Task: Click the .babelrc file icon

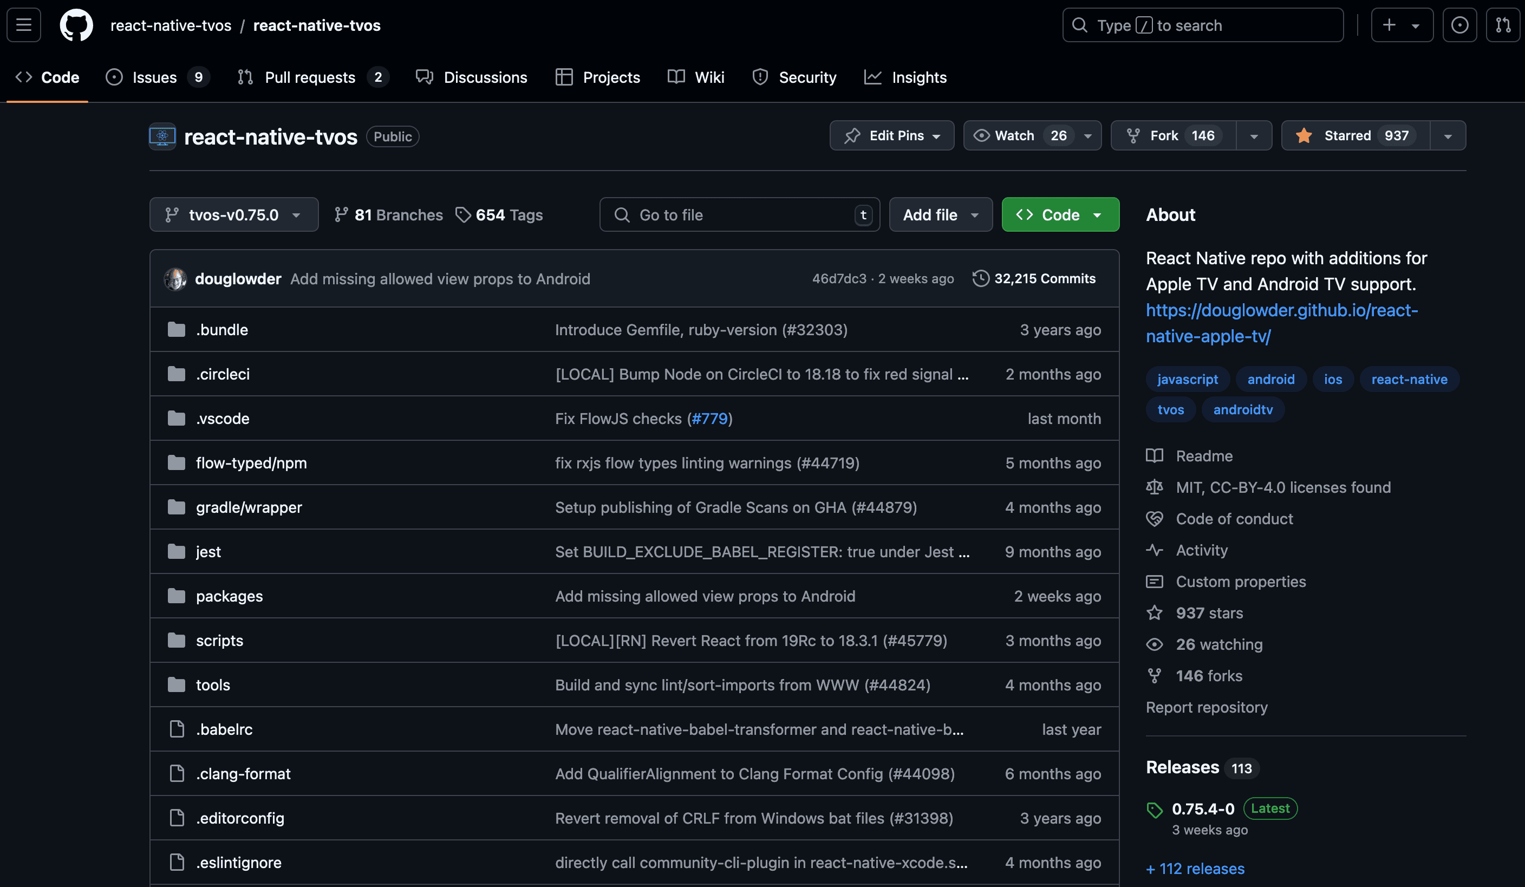Action: click(x=177, y=728)
